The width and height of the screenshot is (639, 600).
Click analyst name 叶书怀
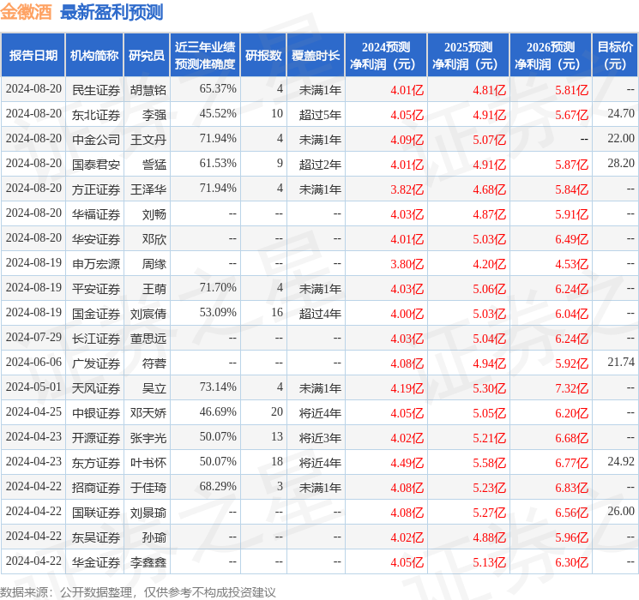[x=148, y=463]
